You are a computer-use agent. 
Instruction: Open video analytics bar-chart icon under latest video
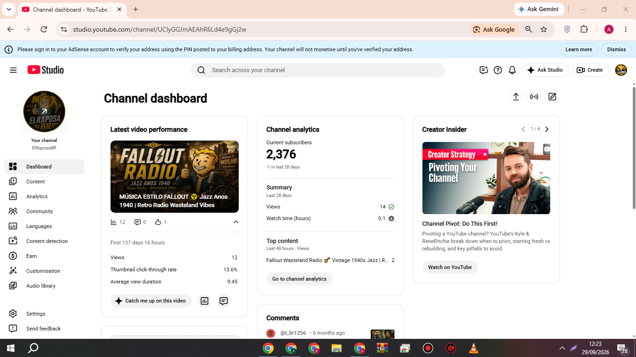pyautogui.click(x=204, y=301)
